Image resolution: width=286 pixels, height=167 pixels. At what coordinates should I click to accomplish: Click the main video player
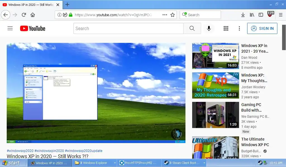pos(96,93)
